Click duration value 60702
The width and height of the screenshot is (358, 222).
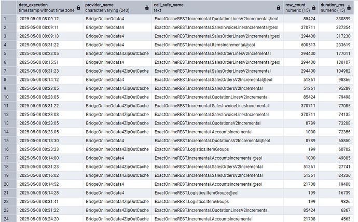[x=336, y=149]
